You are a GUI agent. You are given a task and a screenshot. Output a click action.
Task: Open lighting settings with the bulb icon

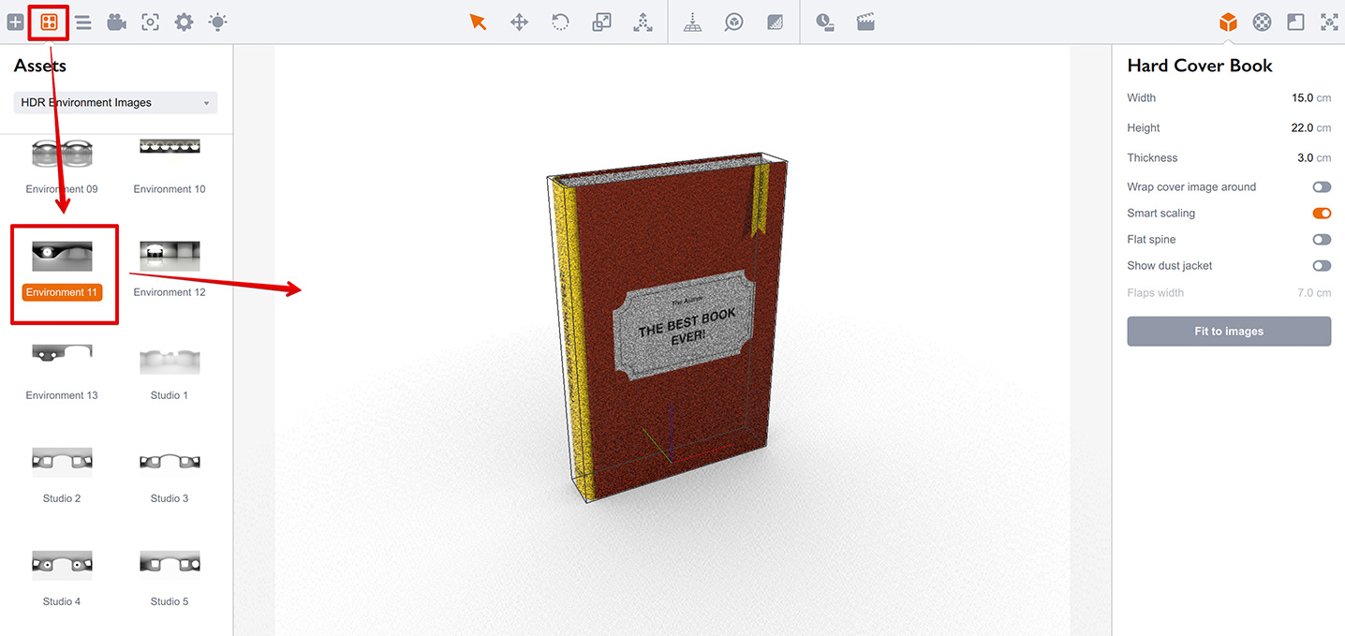(217, 22)
